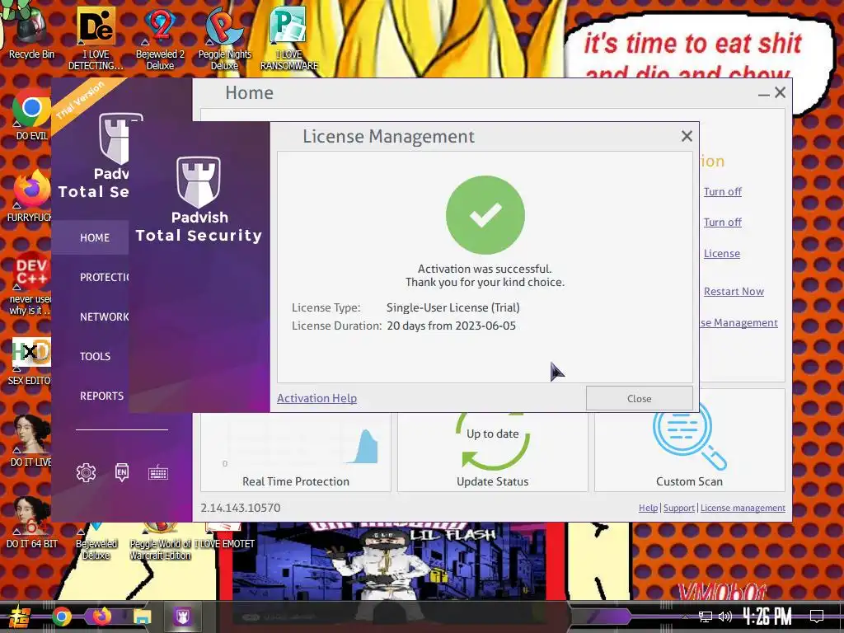Open Padvish settings gear icon
Image resolution: width=844 pixels, height=633 pixels.
point(86,472)
